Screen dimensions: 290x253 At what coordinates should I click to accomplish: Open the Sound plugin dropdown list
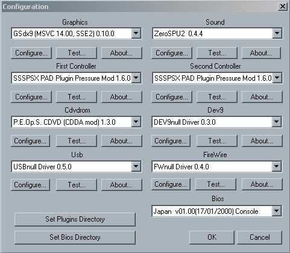coord(277,33)
